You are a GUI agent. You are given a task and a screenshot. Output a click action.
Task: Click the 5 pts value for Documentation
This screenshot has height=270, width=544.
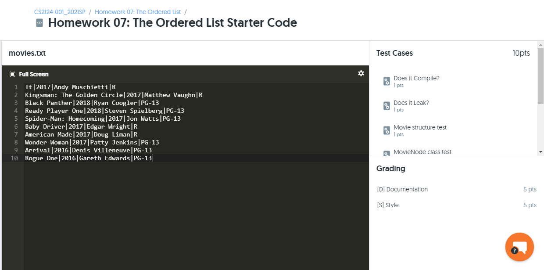pos(530,189)
